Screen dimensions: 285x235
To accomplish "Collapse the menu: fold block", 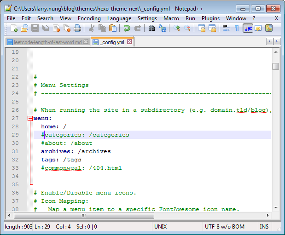I will (x=30, y=118).
